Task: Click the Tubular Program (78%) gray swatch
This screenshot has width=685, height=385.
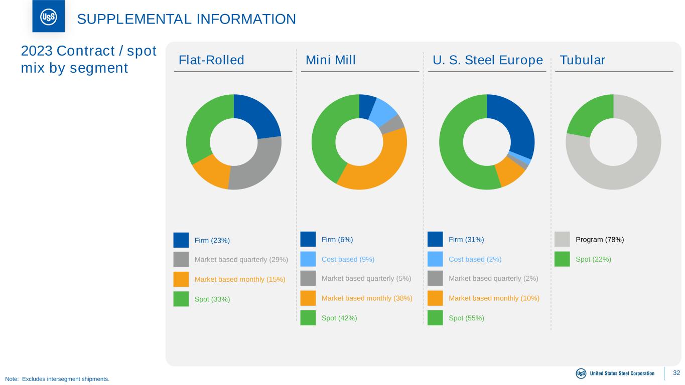Action: coord(562,240)
